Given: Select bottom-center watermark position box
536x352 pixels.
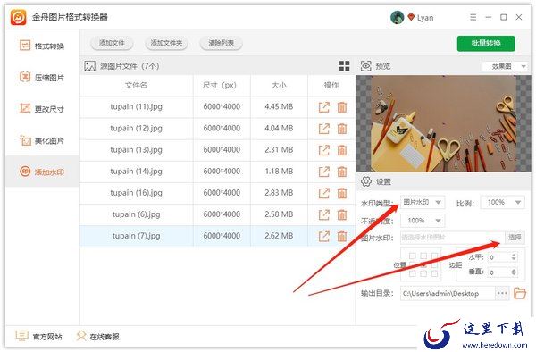Looking at the screenshot, I should point(423,273).
